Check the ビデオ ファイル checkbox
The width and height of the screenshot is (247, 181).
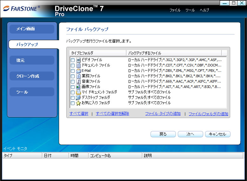click(x=73, y=60)
